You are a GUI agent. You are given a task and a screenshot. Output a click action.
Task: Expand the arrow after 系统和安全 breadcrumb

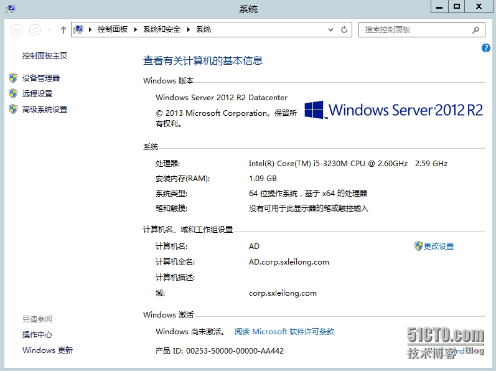click(x=189, y=30)
